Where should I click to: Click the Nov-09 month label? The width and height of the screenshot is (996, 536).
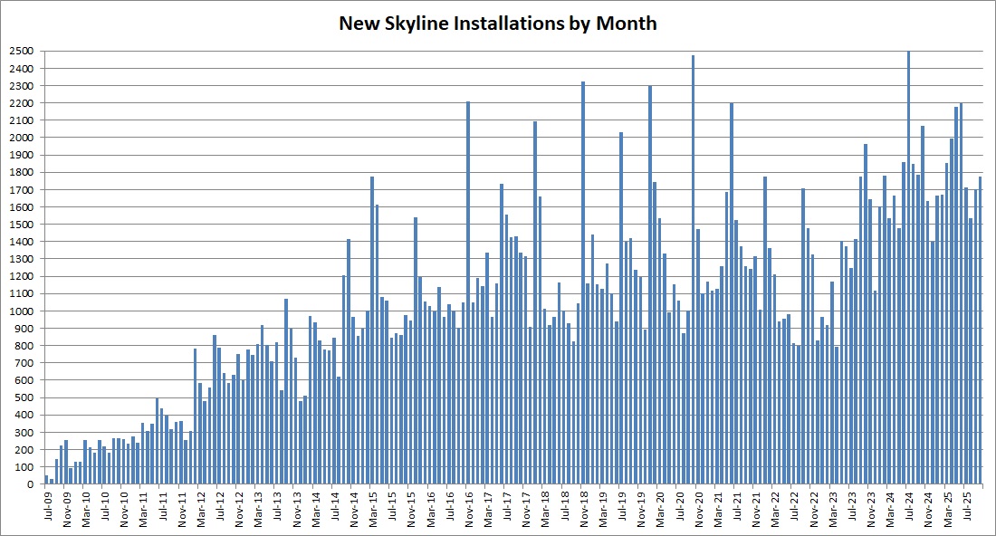(66, 504)
